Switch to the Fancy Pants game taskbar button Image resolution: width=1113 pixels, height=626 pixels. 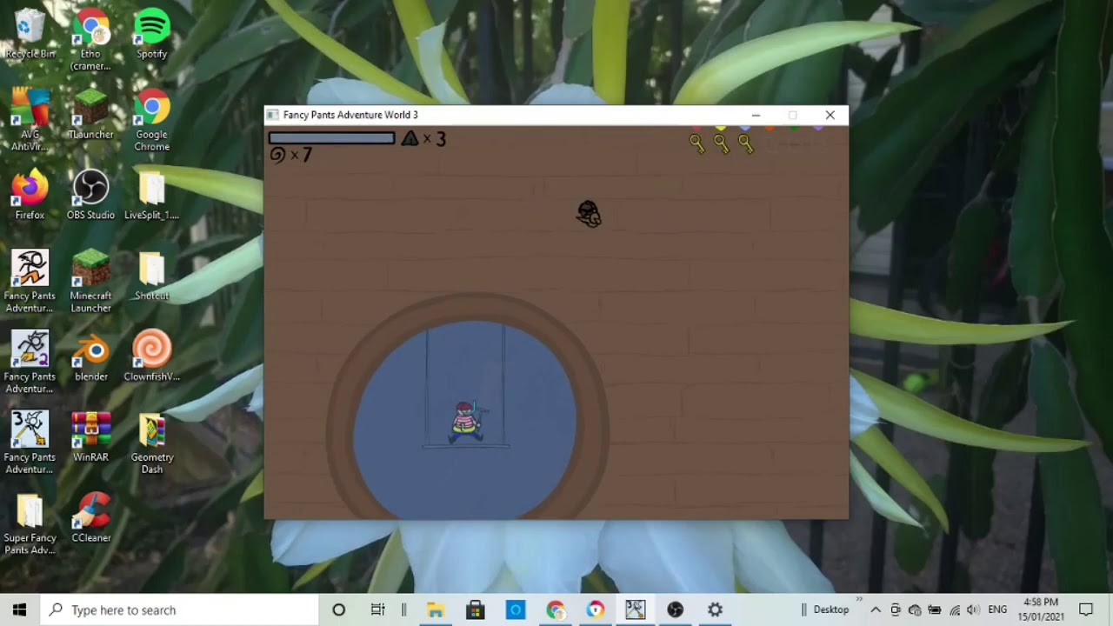coord(635,609)
